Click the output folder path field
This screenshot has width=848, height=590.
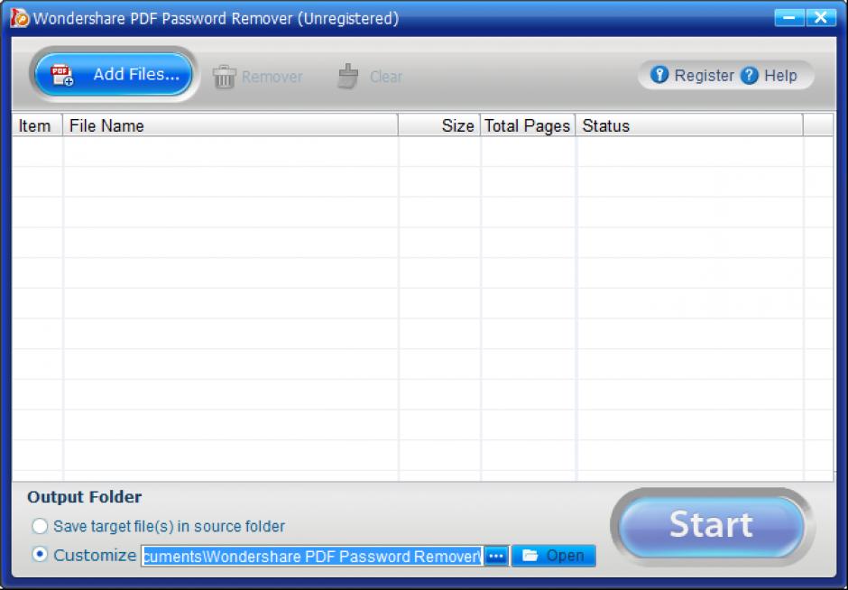click(309, 556)
